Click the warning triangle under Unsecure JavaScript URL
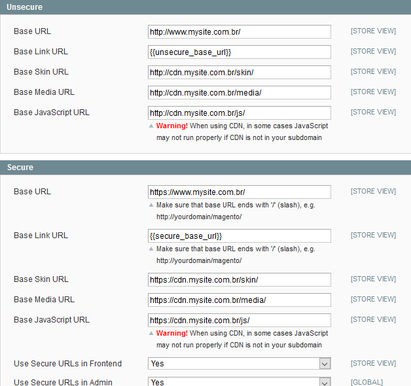 pyautogui.click(x=151, y=126)
